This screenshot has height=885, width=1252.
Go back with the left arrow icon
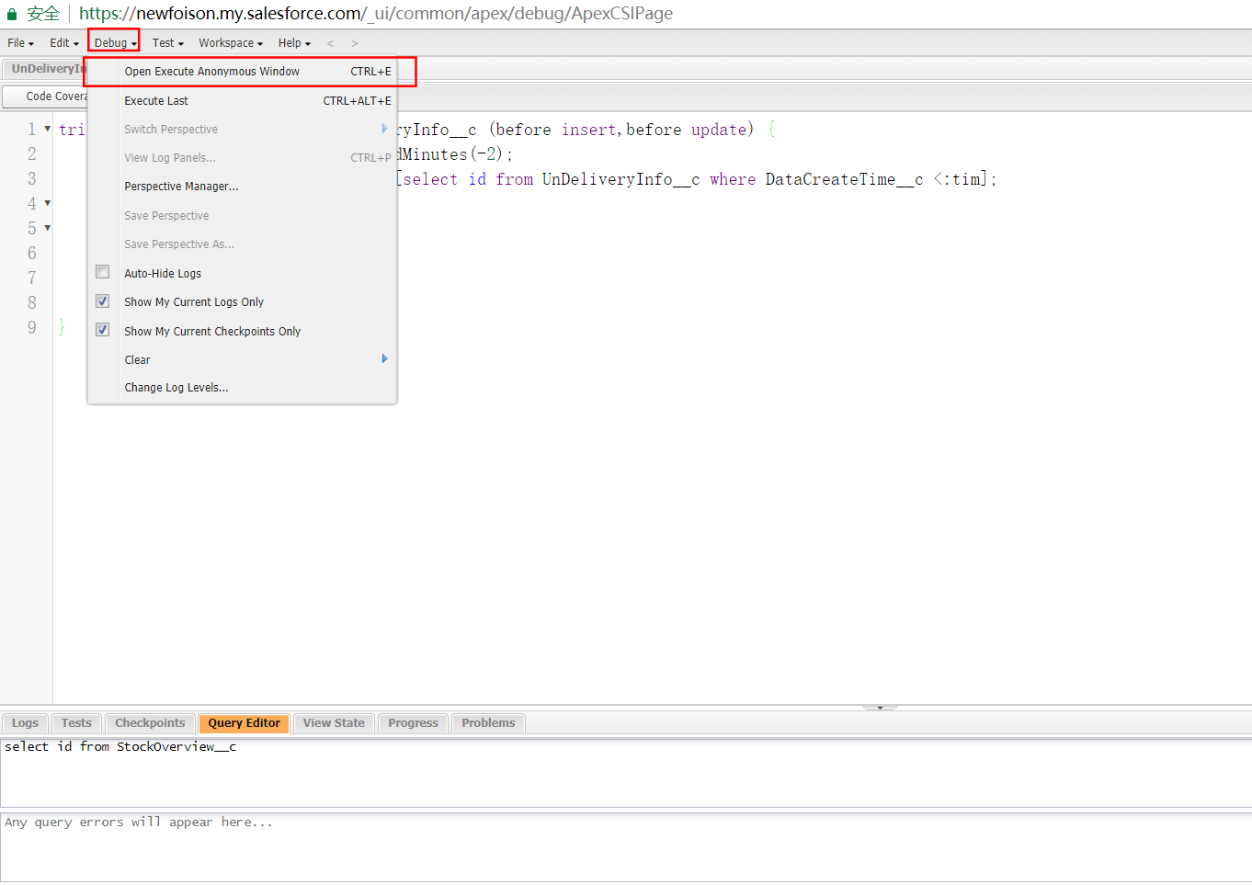pyautogui.click(x=330, y=43)
